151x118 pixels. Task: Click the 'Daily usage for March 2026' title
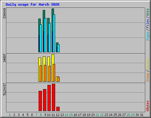pos(32,4)
